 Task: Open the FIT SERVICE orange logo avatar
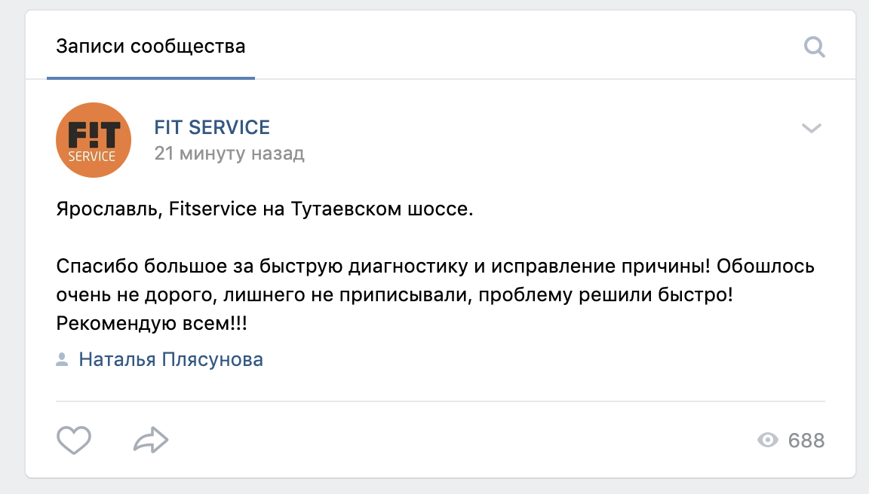pos(94,140)
